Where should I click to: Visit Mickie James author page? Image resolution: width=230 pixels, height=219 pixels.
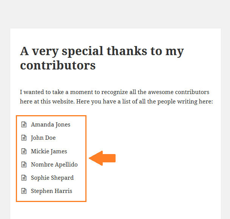point(49,151)
